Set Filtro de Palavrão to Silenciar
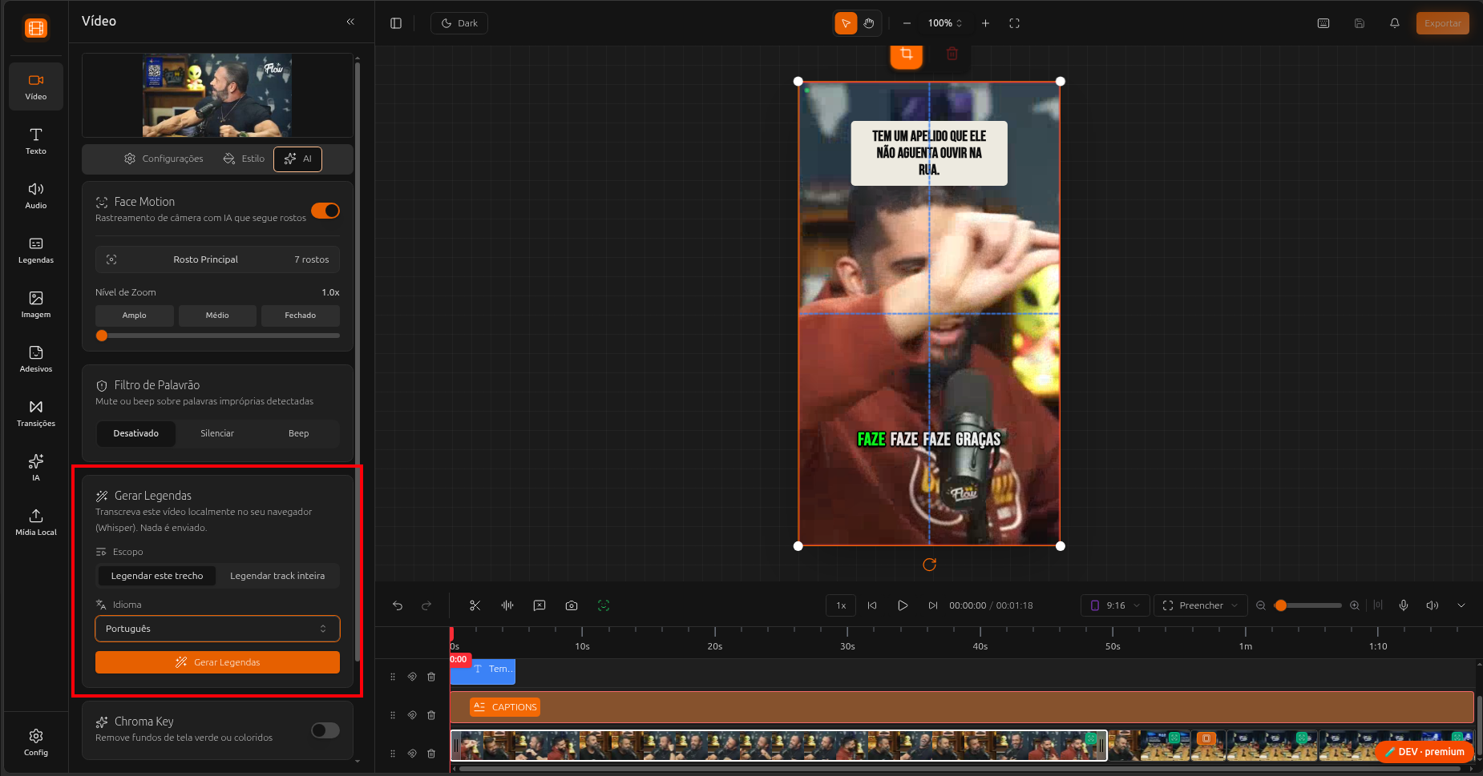Viewport: 1483px width, 776px height. coord(217,433)
